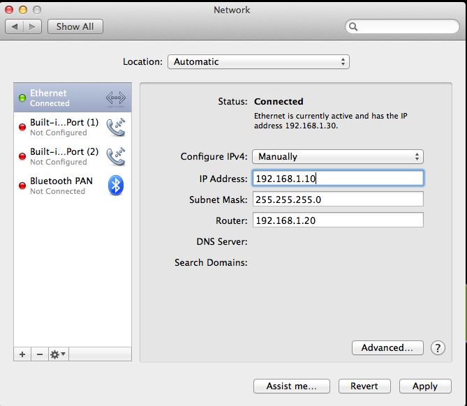467x406 pixels.
Task: Click the red status dot beside Bluetooth PAN
Action: pyautogui.click(x=22, y=186)
